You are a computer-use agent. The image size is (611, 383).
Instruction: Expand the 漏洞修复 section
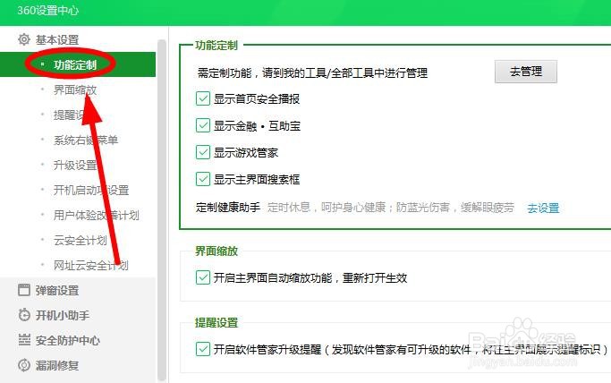coord(57,365)
